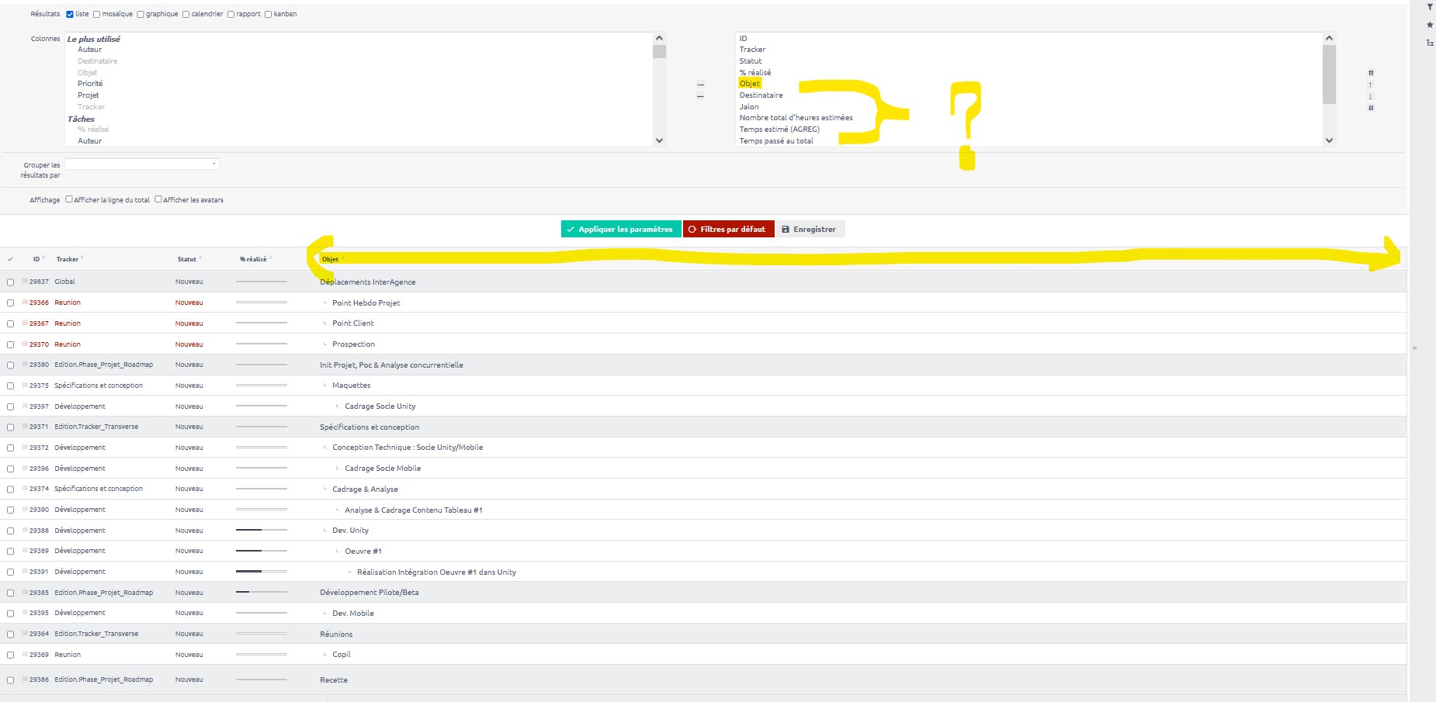
Task: Click the star favorites icon in sidebar
Action: [x=1430, y=25]
